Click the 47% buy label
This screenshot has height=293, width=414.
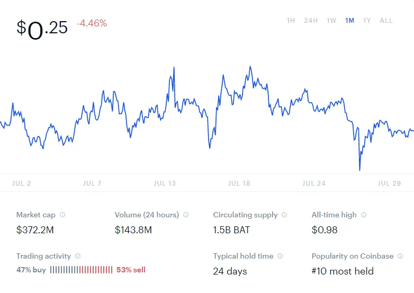(31, 270)
